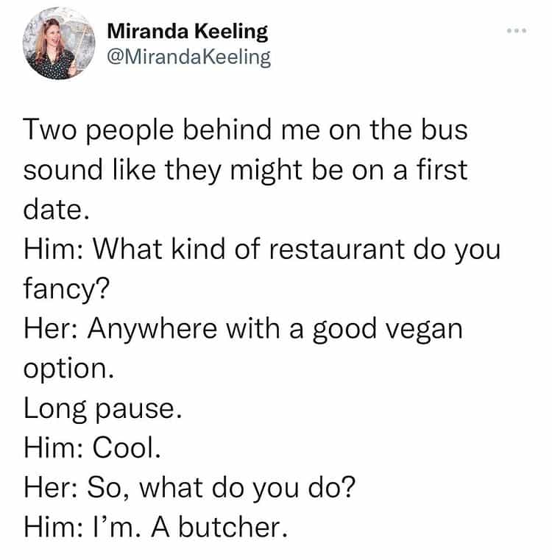552x560 pixels.
Task: Click the line 'Her: So, what do you do?'
Action: click(x=190, y=485)
